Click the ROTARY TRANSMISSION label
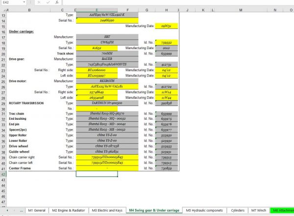 point(26,103)
